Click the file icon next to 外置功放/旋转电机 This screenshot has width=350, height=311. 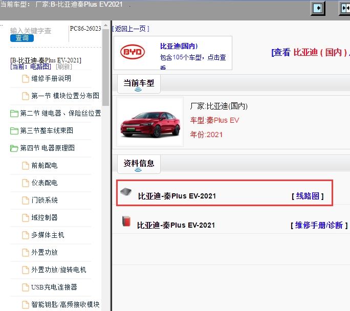pyautogui.click(x=26, y=270)
